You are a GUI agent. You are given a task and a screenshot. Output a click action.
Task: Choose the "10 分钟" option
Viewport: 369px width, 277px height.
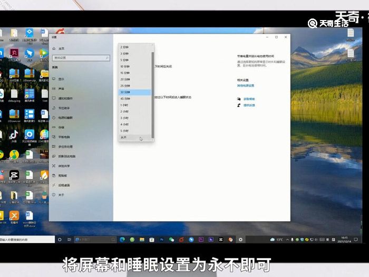pyautogui.click(x=135, y=66)
